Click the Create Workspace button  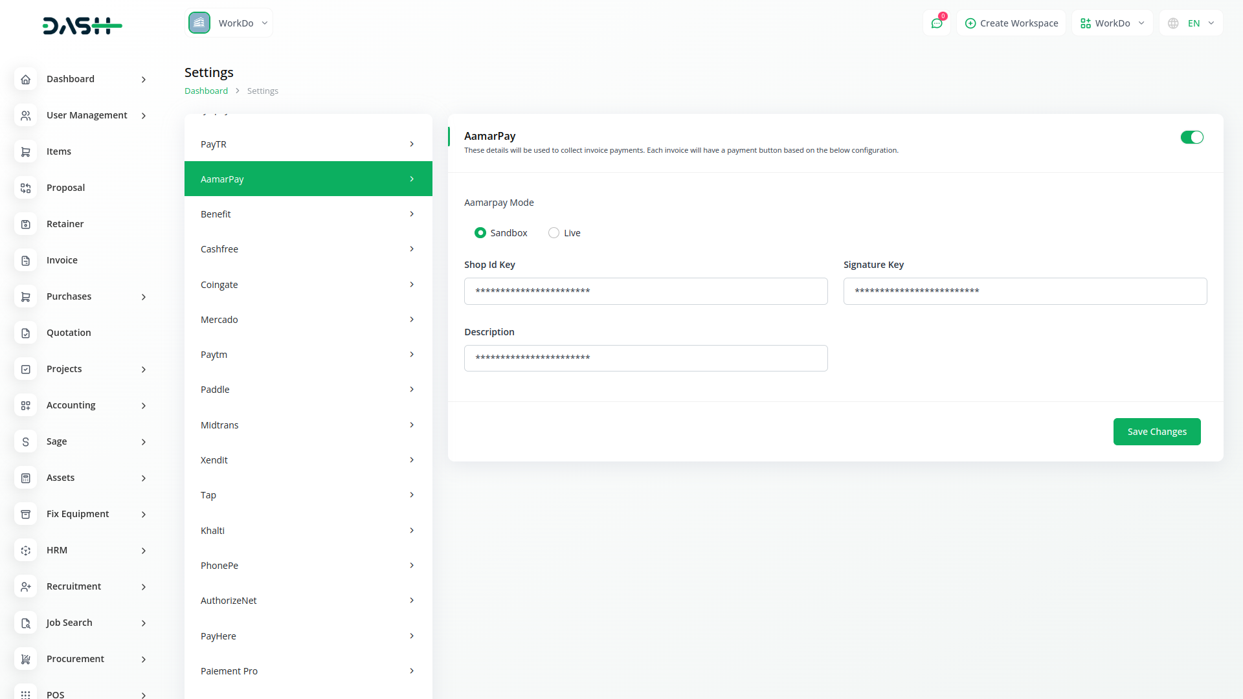pyautogui.click(x=1011, y=23)
